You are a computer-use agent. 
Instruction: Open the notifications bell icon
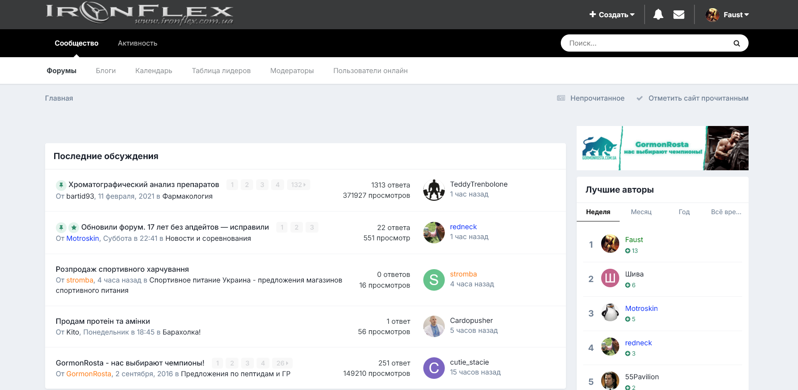coord(658,15)
